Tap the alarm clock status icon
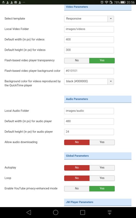 [x=102, y=2]
